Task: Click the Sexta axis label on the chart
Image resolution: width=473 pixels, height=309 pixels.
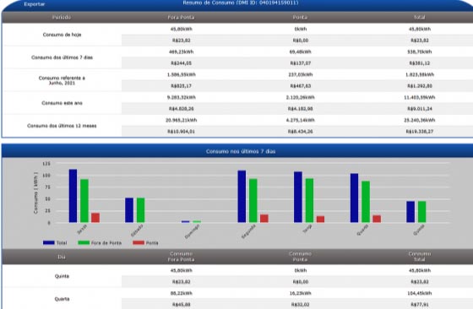Action: pos(82,230)
